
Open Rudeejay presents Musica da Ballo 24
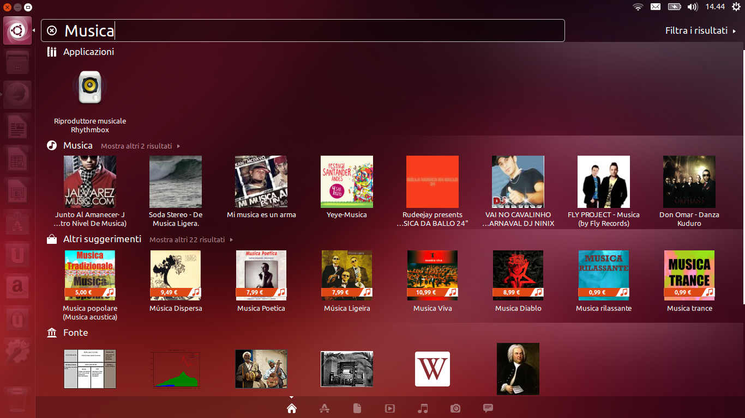(432, 182)
